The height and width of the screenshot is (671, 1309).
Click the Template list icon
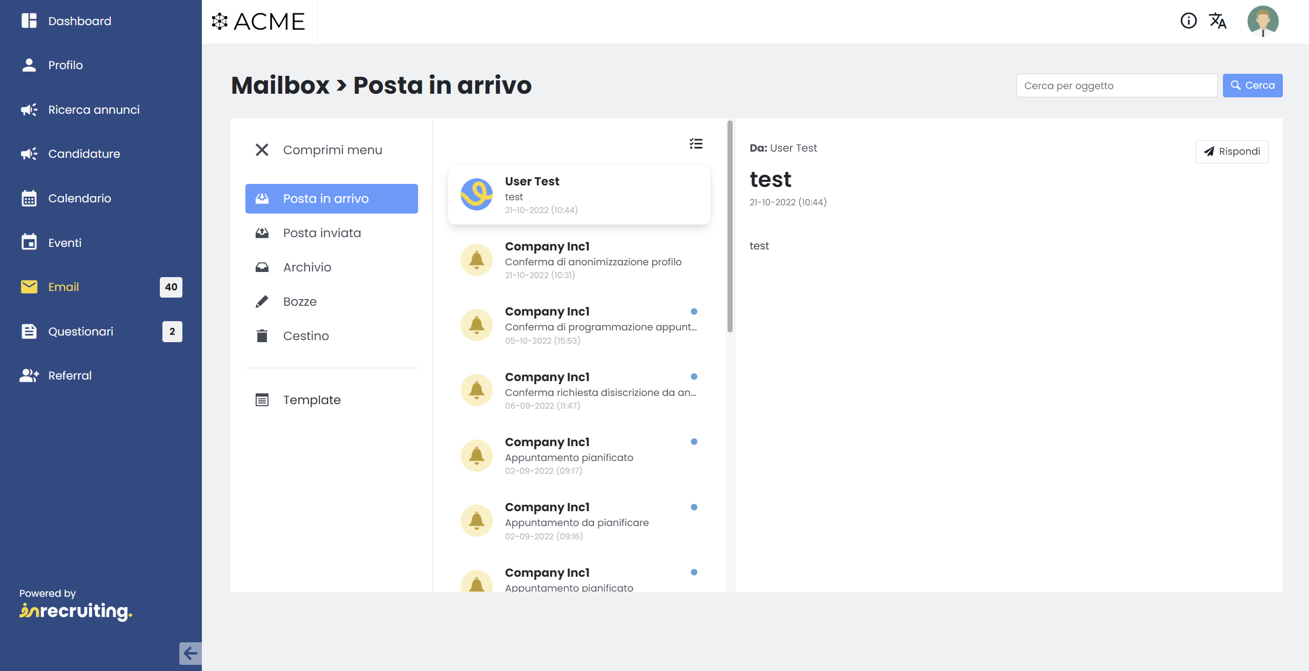point(262,400)
